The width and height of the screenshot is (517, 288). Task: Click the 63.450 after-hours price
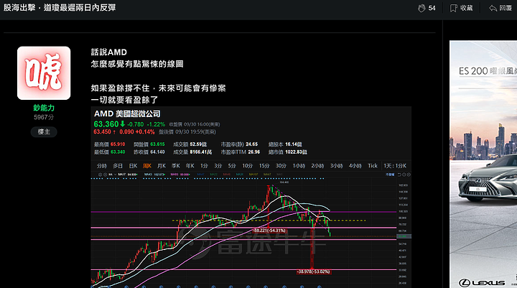pos(102,131)
